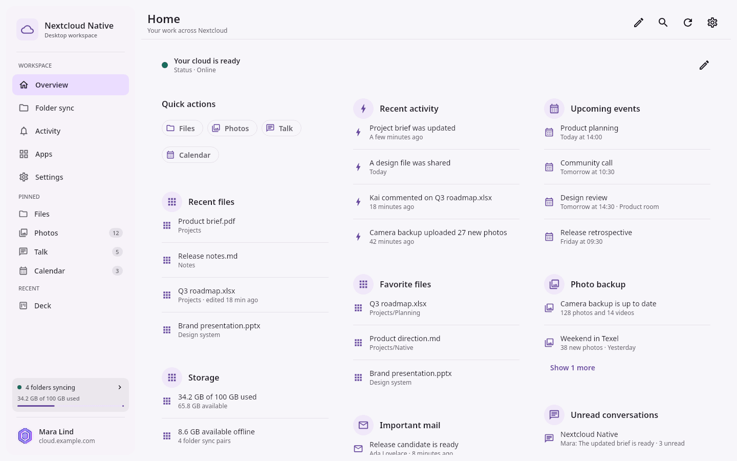Click the Files quick action button
Screen dimensions: 737x461
(182, 128)
